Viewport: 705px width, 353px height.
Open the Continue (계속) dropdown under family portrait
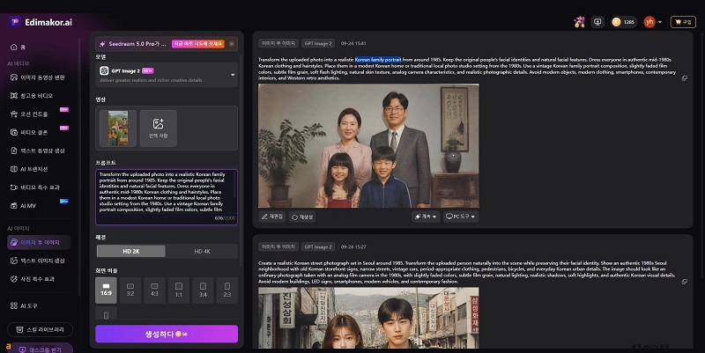pyautogui.click(x=426, y=217)
